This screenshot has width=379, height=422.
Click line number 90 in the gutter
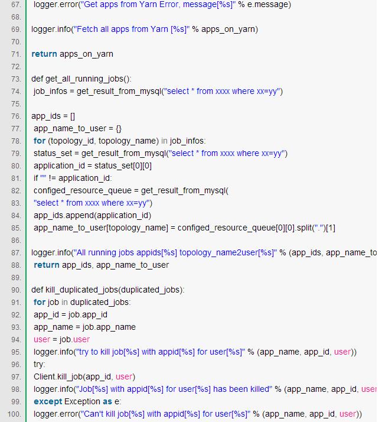point(16,290)
